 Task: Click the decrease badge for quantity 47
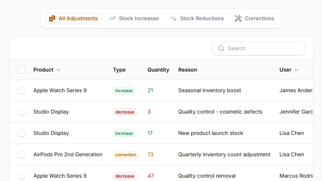[x=125, y=176]
